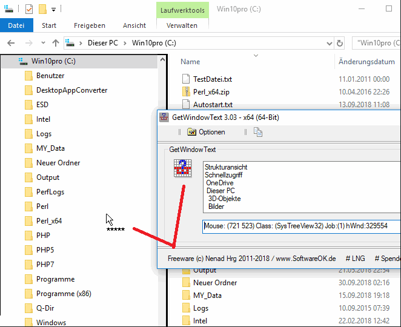Viewport: 401px width, 327px height.
Task: Sort by Änderungsdatum column header
Action: tap(366, 62)
